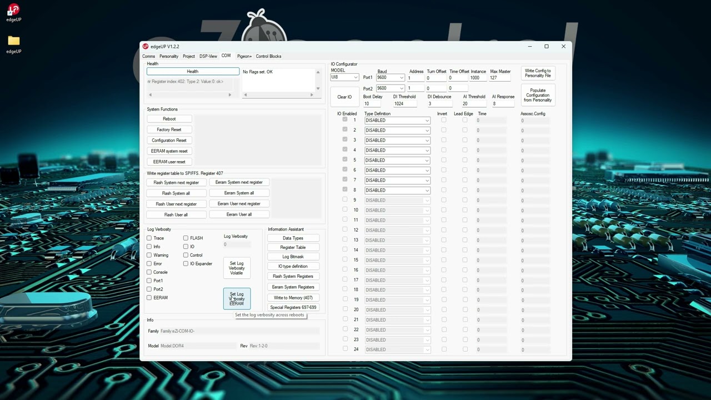This screenshot has height=400, width=711.
Task: Tick the Trace log verbosity checkbox
Action: pos(149,238)
